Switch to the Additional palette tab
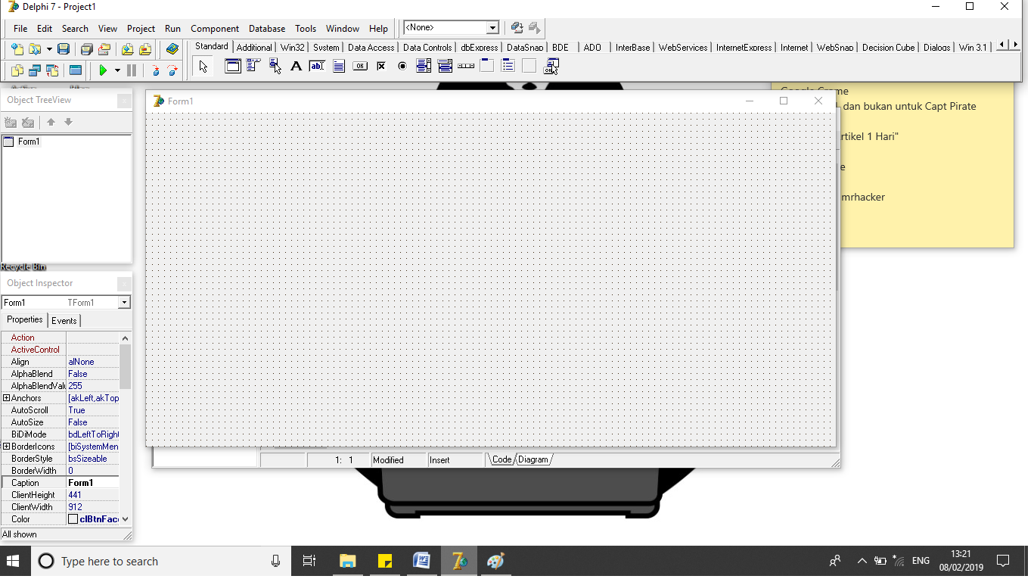The width and height of the screenshot is (1034, 579). point(254,47)
